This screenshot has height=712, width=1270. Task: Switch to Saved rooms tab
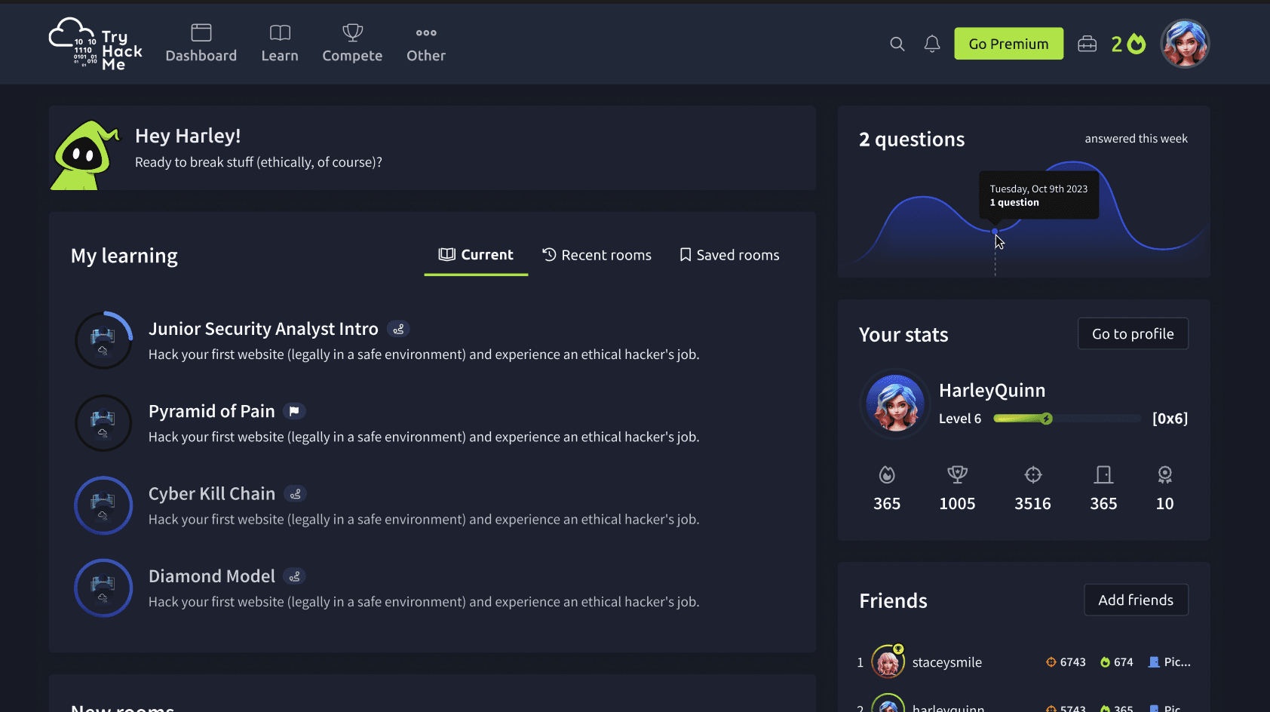[729, 255]
